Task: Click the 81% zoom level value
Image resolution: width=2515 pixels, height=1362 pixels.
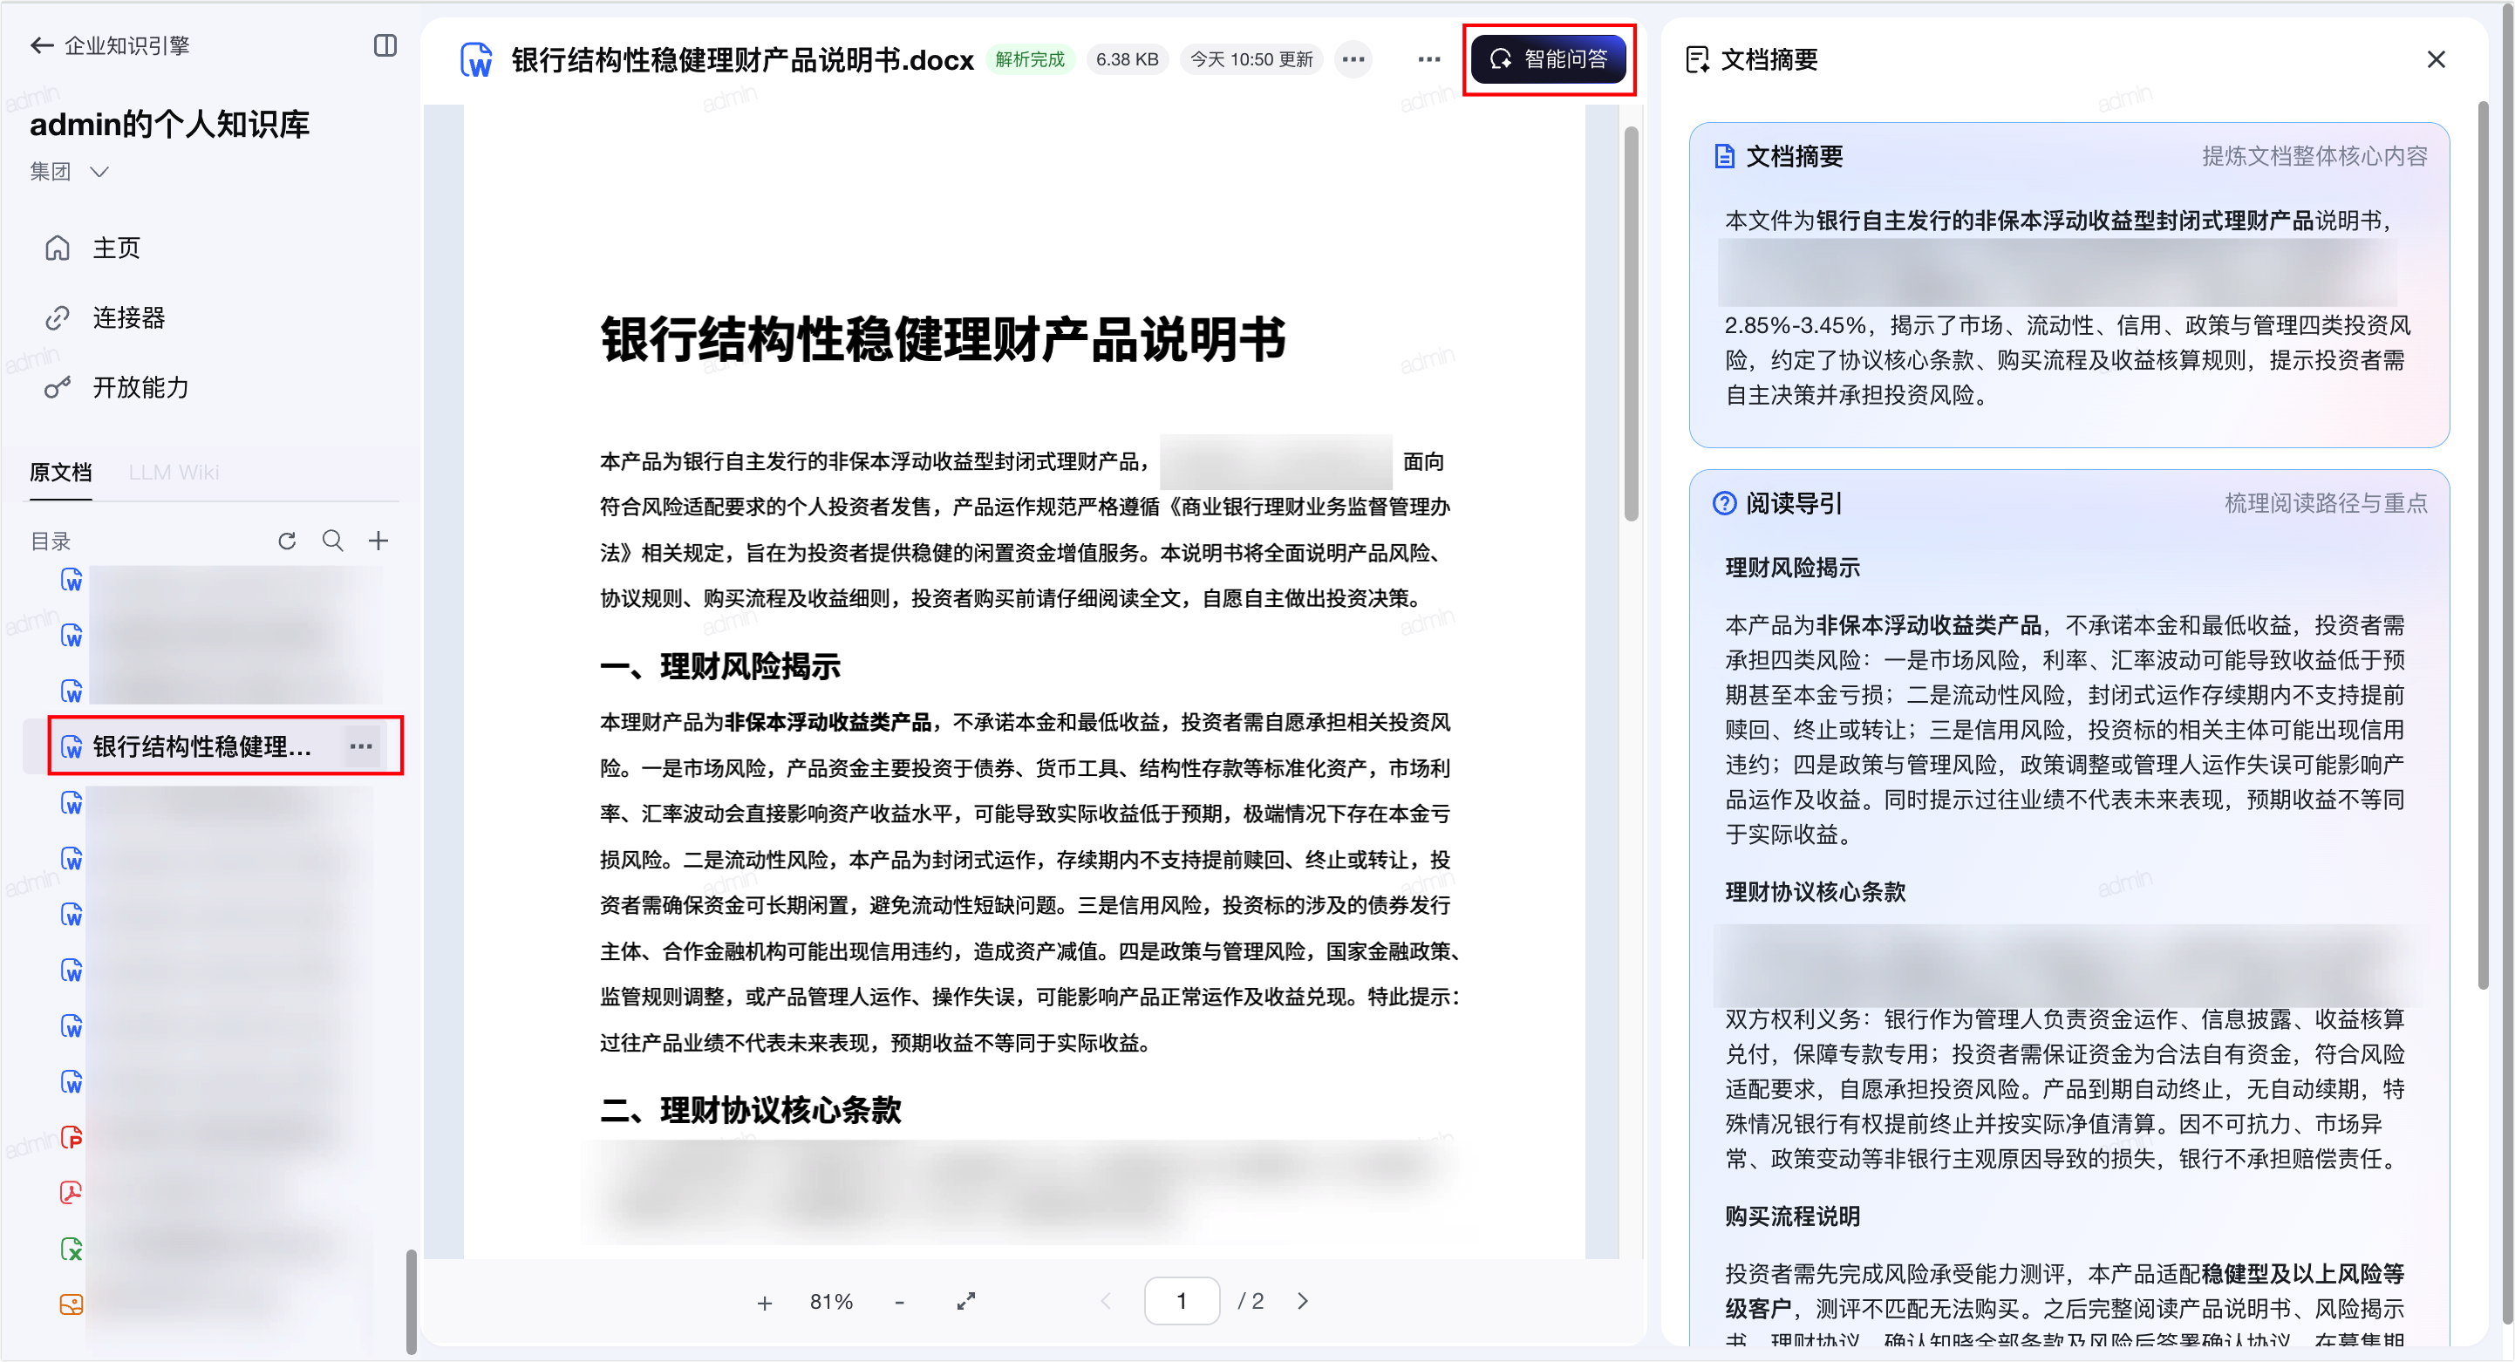Action: pos(832,1302)
